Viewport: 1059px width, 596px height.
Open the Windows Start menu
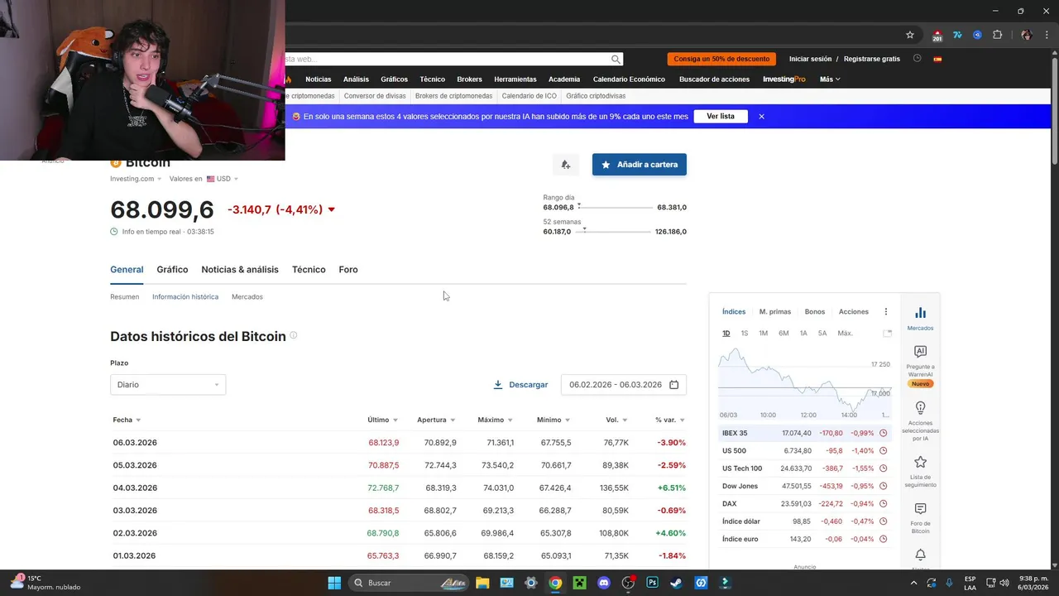coord(334,583)
